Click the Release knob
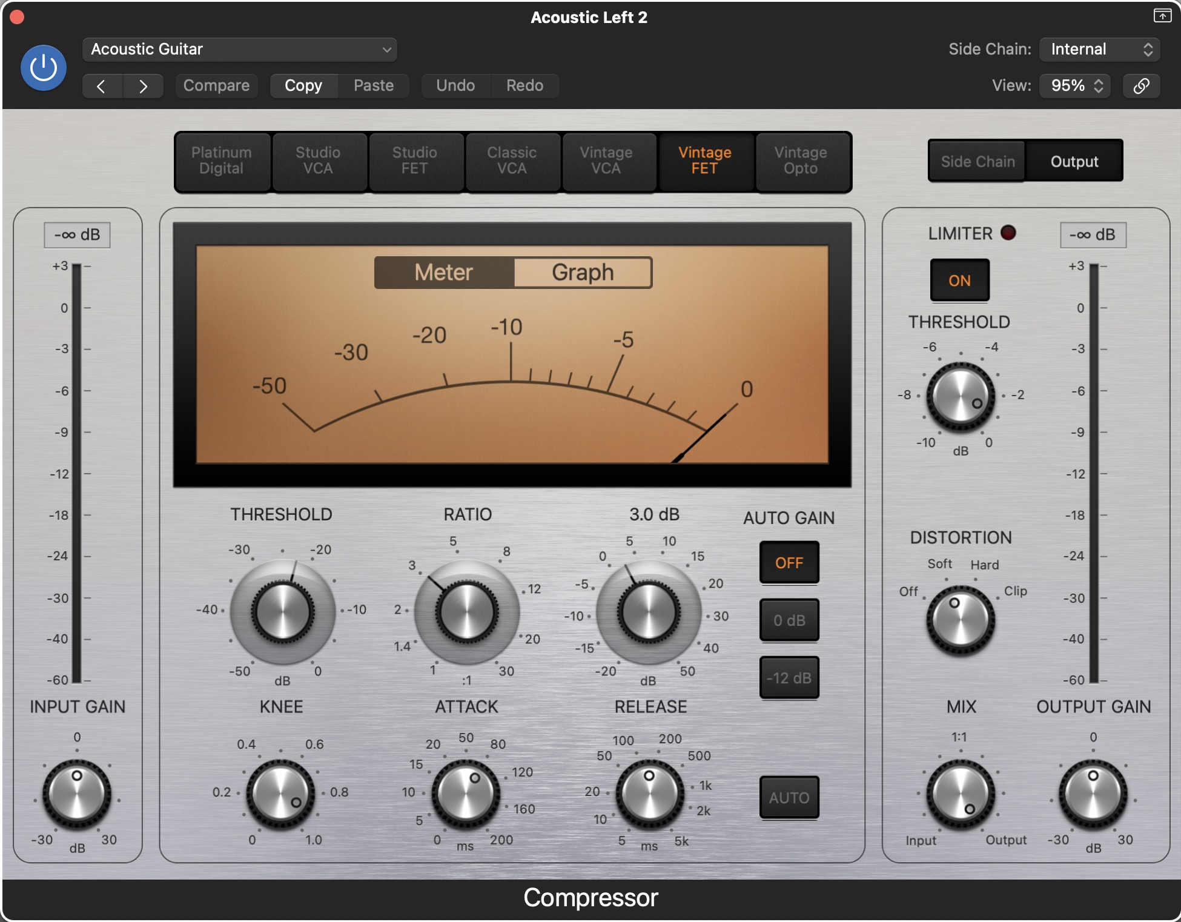The width and height of the screenshot is (1181, 922). click(649, 794)
